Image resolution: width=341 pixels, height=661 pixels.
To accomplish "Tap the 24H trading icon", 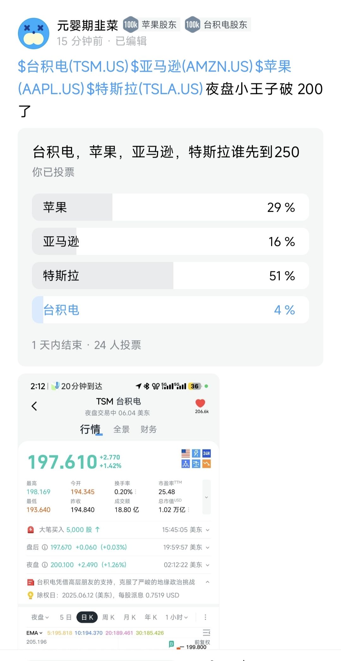I will [206, 453].
